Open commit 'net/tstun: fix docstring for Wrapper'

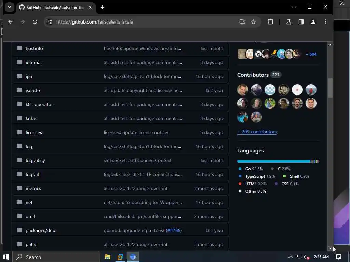click(143, 203)
